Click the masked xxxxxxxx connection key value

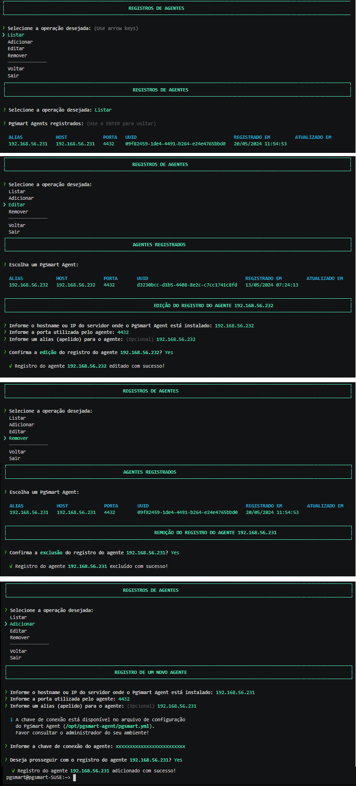(x=150, y=747)
